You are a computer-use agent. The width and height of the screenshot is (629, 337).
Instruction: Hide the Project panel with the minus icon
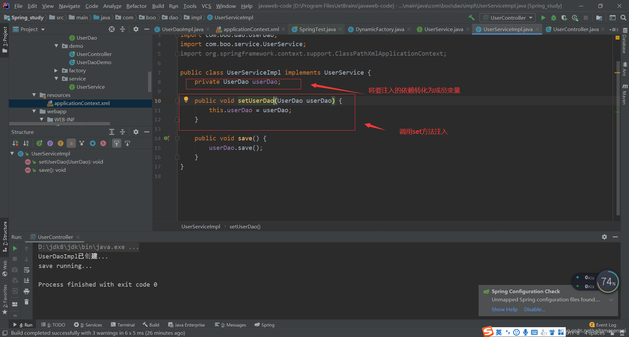(x=147, y=29)
